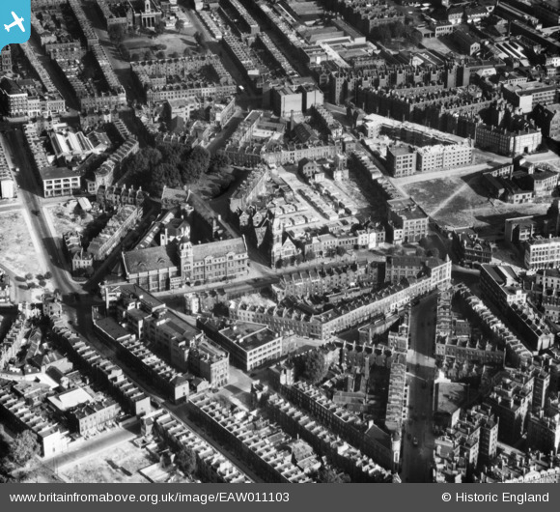Open the britainfromabove.org.uk image URL
This screenshot has width=560, height=512.
pyautogui.click(x=150, y=498)
